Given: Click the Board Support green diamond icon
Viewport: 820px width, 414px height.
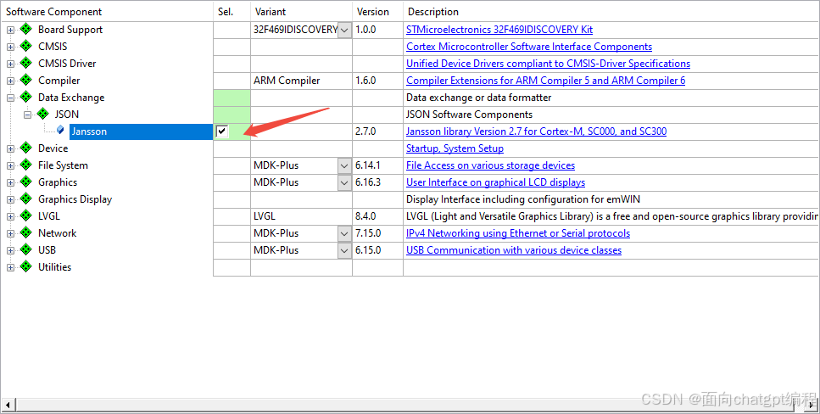Looking at the screenshot, I should pos(25,29).
